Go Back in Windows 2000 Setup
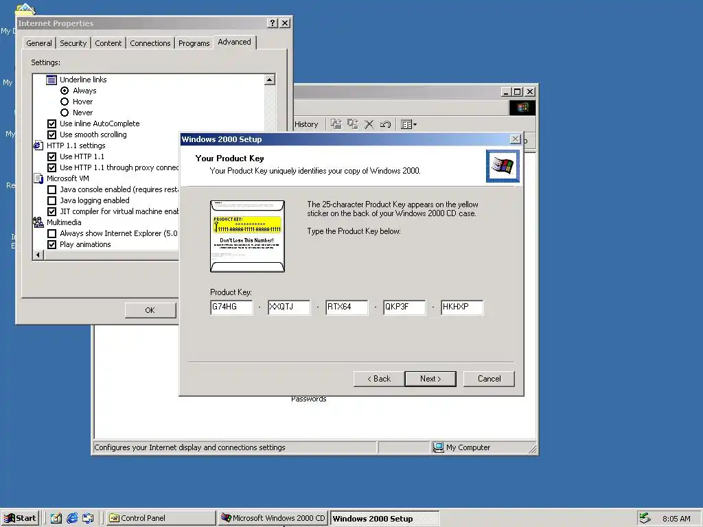Viewport: 703px width, 527px height. 379,379
